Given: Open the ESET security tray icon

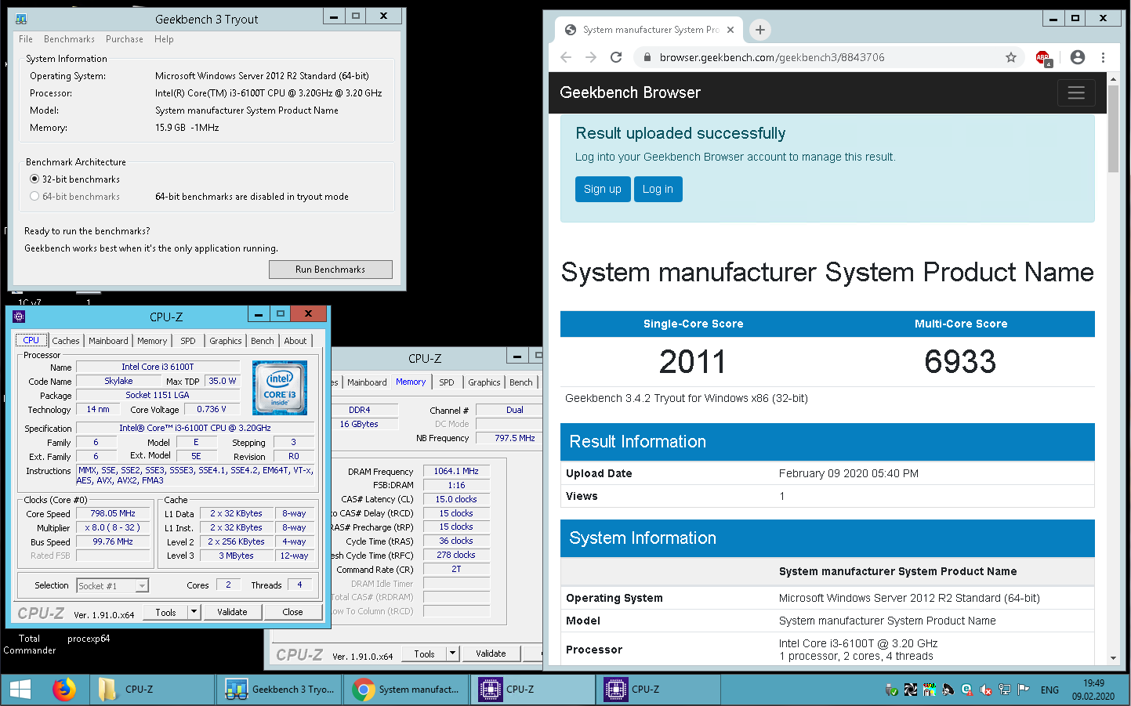Looking at the screenshot, I should (x=966, y=690).
